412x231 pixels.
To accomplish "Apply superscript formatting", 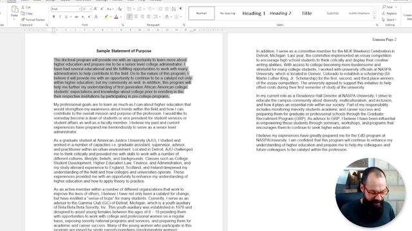I will click(89, 17).
